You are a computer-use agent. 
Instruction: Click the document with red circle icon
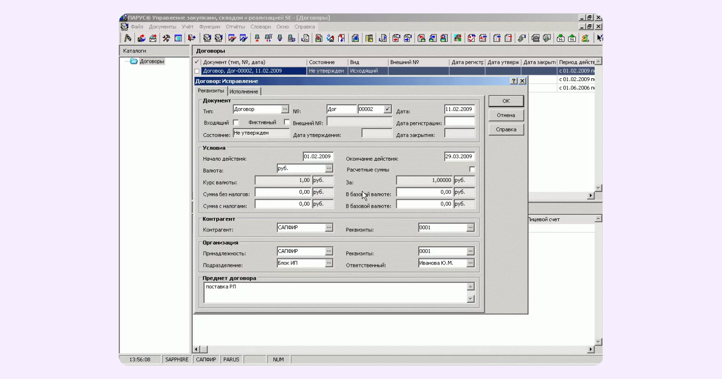(x=444, y=38)
